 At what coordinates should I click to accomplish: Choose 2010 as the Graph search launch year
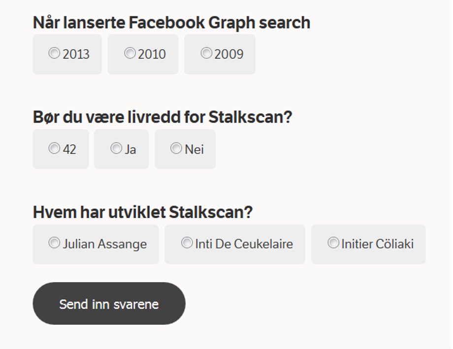pyautogui.click(x=129, y=53)
